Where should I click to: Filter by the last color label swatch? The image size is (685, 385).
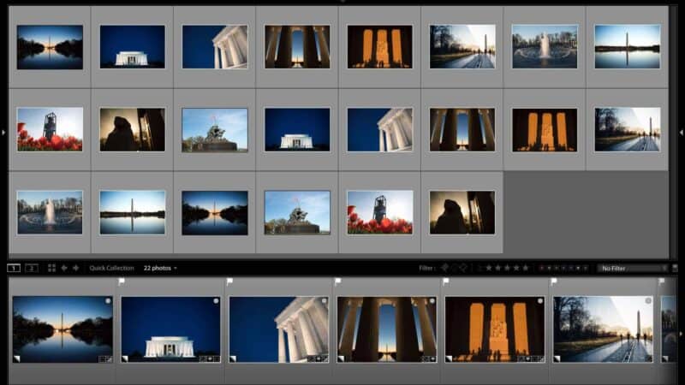[x=586, y=268]
